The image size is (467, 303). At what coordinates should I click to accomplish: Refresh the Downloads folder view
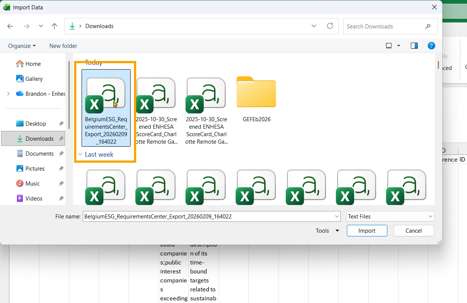coord(330,26)
